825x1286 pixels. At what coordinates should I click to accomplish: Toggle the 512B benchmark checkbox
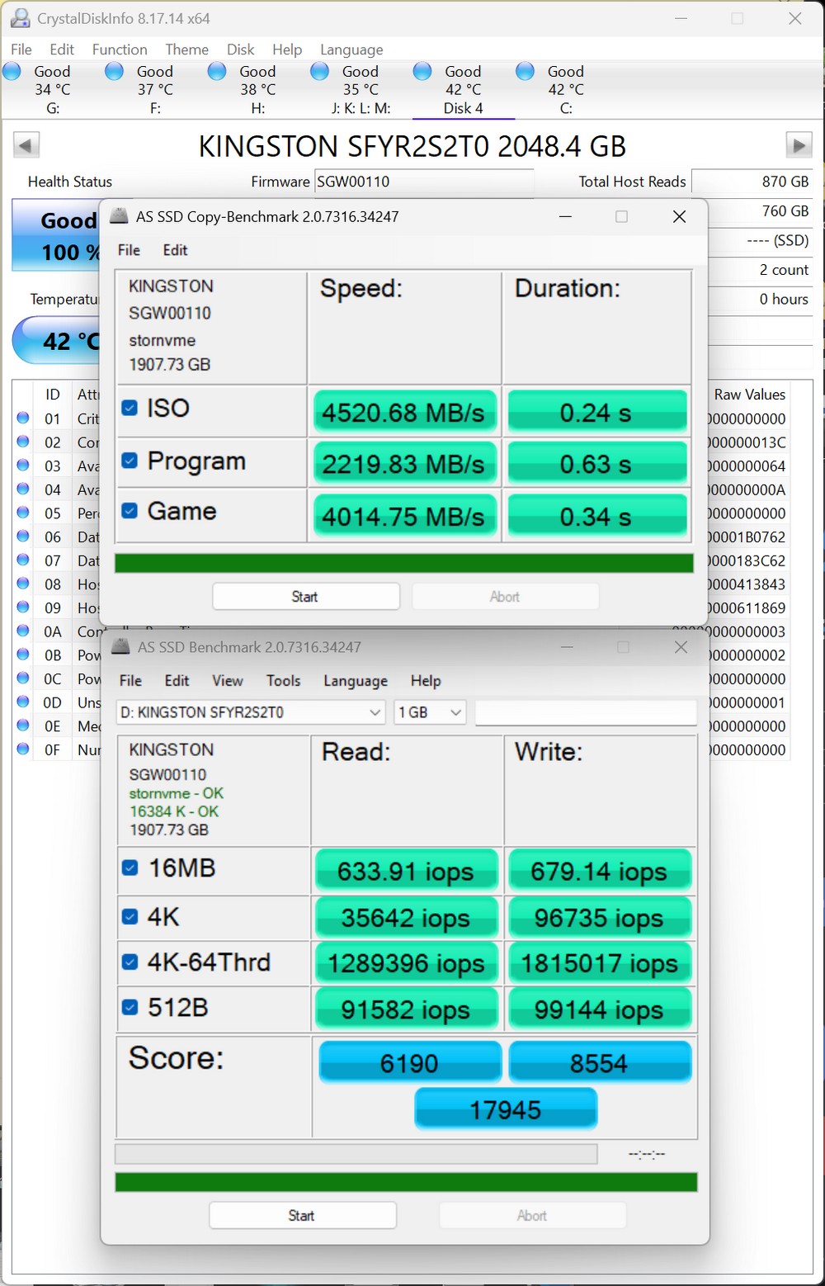tap(130, 1007)
